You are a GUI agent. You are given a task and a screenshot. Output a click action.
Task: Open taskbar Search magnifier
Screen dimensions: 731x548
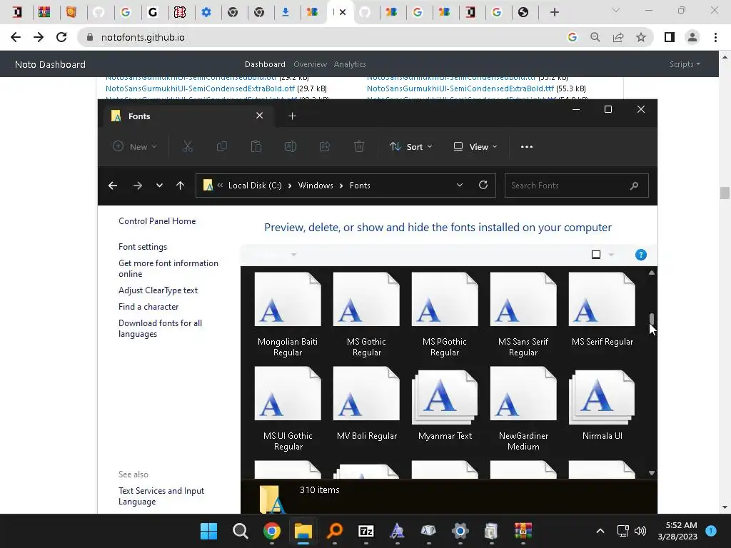click(241, 531)
